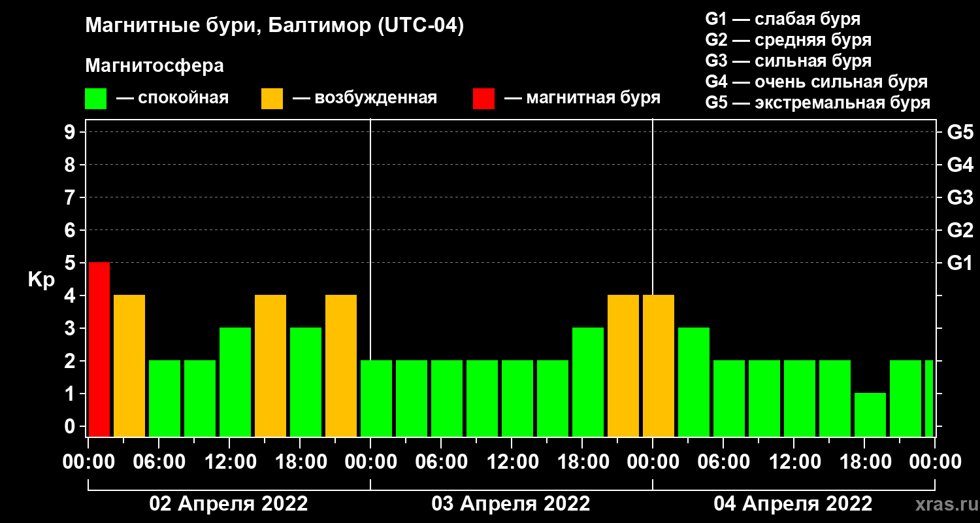
Task: Select the narrow green bar at chart's right edge
Action: (928, 398)
